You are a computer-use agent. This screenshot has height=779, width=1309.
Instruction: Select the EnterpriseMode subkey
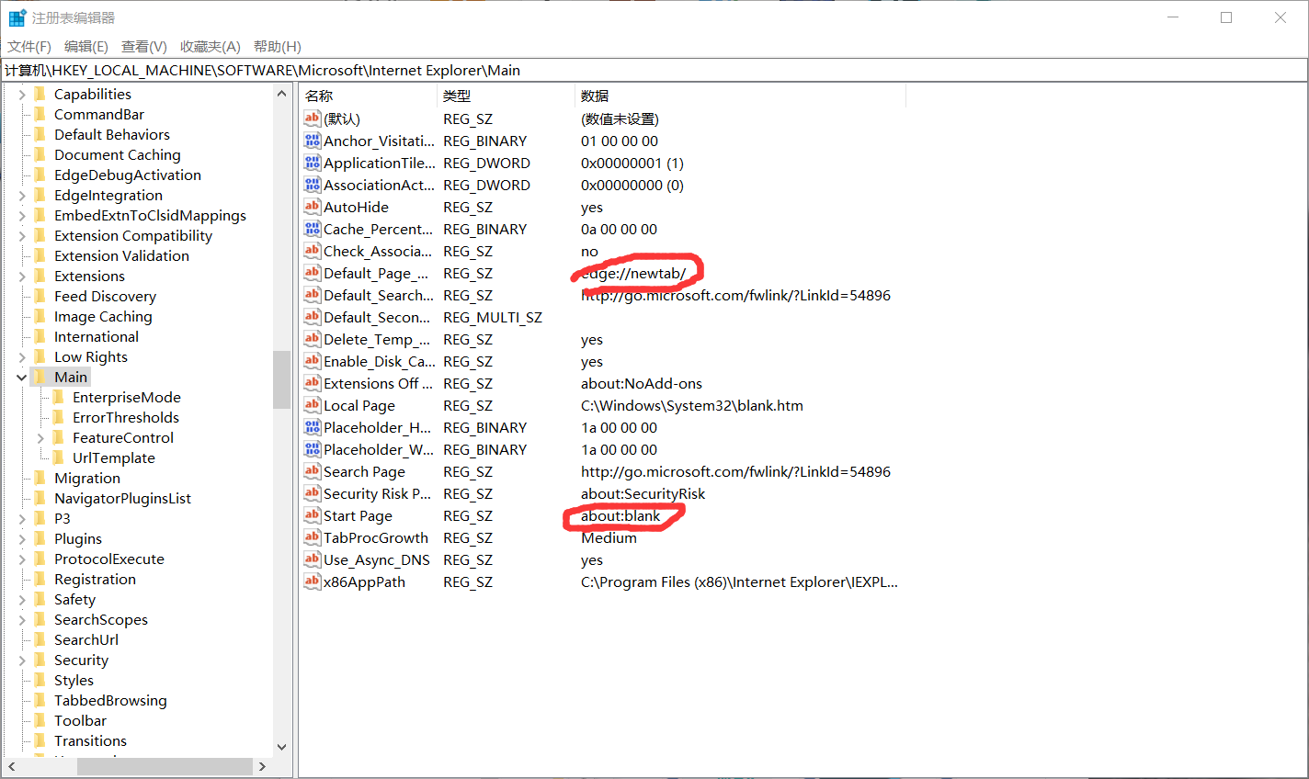pos(127,397)
